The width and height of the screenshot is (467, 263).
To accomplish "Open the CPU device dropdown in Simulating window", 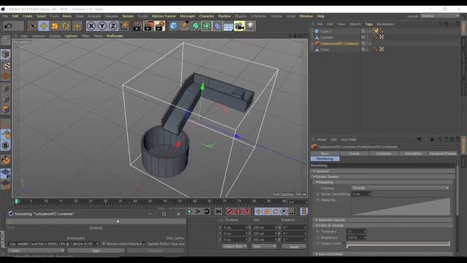I will click(x=54, y=244).
